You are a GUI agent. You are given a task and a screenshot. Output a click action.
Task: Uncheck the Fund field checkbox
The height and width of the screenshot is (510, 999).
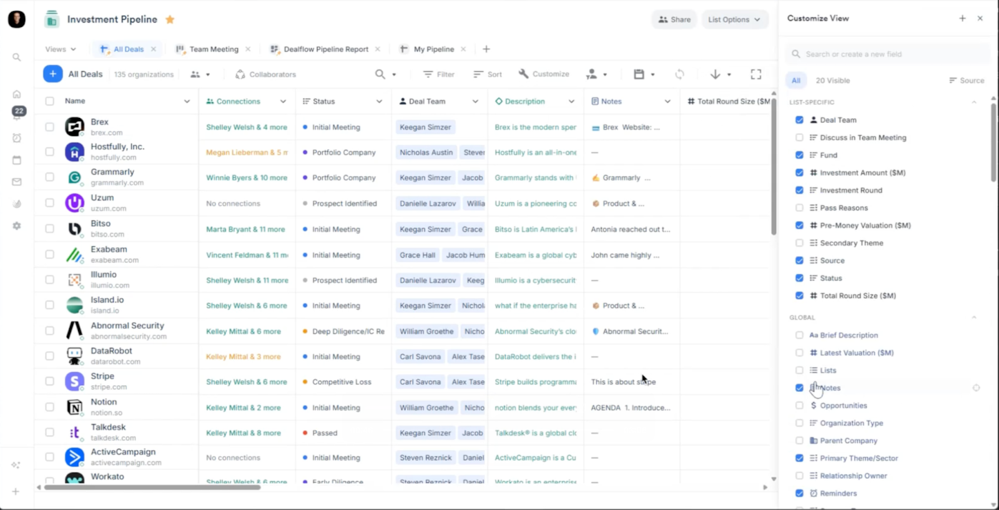[x=799, y=155]
